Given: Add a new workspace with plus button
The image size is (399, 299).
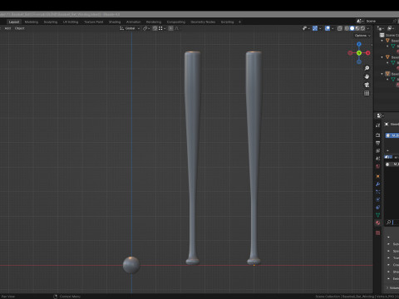Looking at the screenshot, I should click(x=239, y=22).
